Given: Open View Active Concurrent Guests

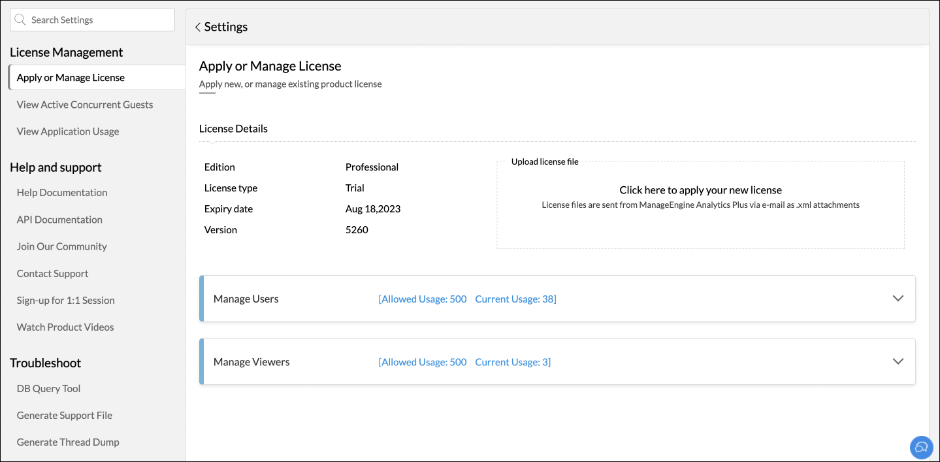Looking at the screenshot, I should point(85,105).
